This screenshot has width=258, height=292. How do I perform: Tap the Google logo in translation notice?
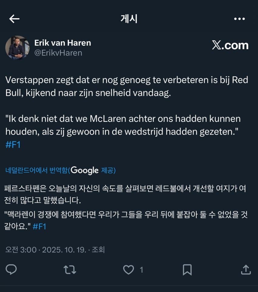coord(85,170)
